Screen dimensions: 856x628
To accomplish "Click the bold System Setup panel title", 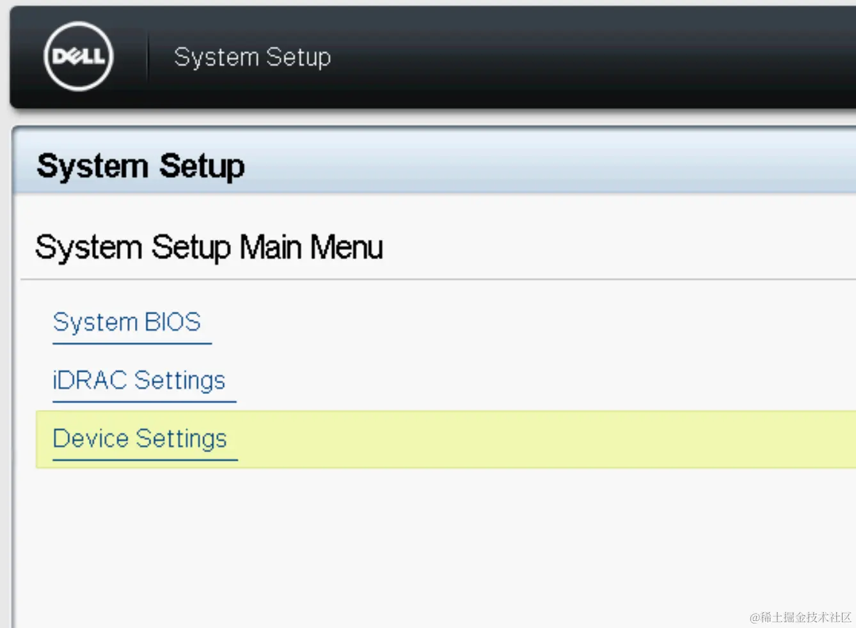I will pyautogui.click(x=141, y=166).
